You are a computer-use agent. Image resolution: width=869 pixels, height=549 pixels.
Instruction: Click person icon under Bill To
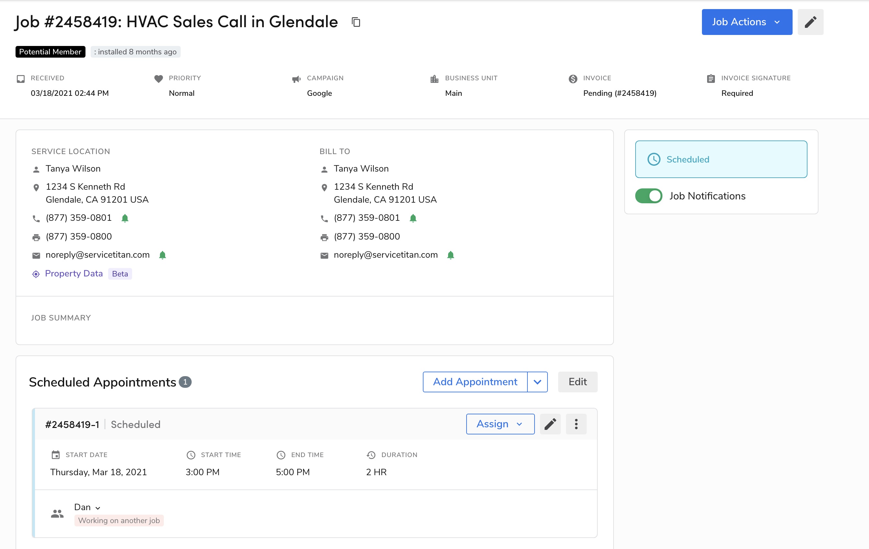point(324,170)
